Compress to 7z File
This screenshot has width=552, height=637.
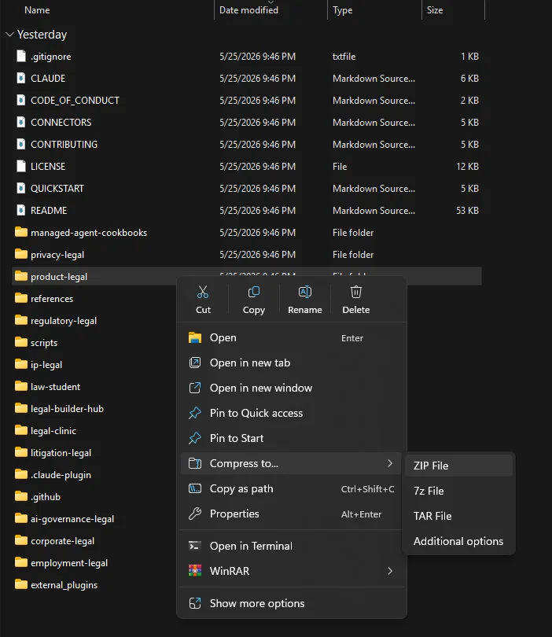(x=458, y=491)
